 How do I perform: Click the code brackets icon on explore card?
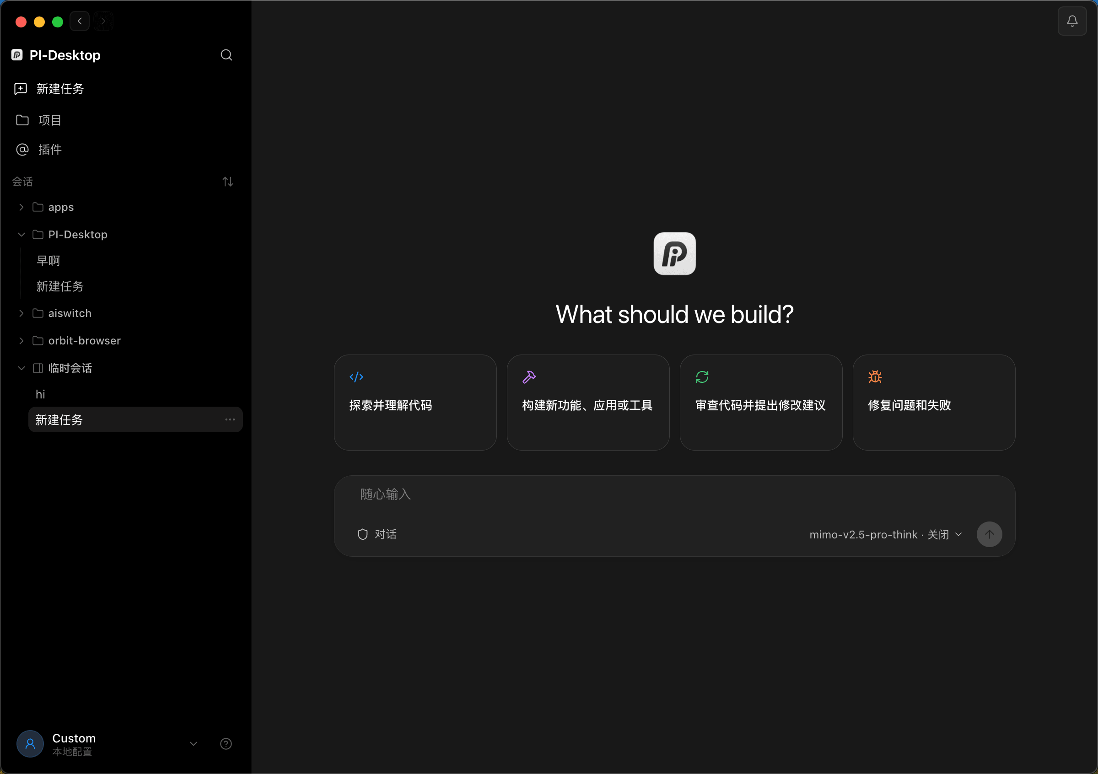click(356, 377)
